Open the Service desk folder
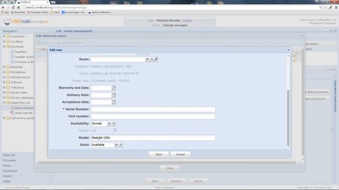Screen dimensions: 339x190 tap(19, 92)
